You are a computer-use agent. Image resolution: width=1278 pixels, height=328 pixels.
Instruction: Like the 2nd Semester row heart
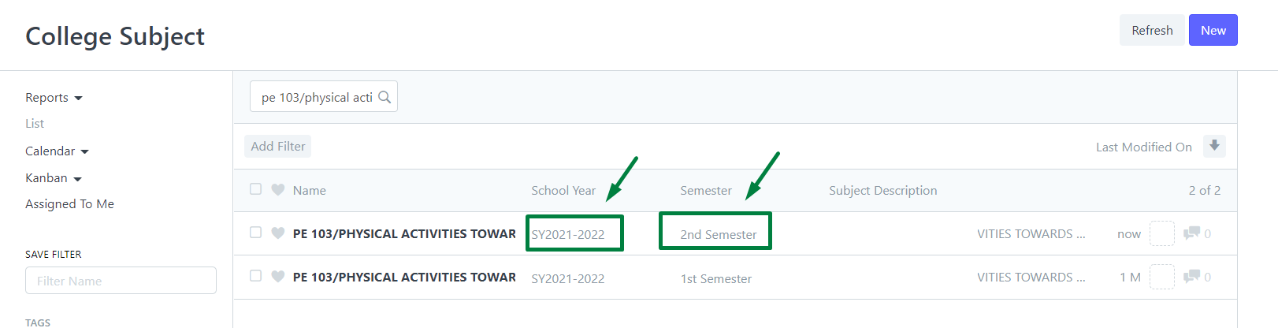click(x=277, y=233)
